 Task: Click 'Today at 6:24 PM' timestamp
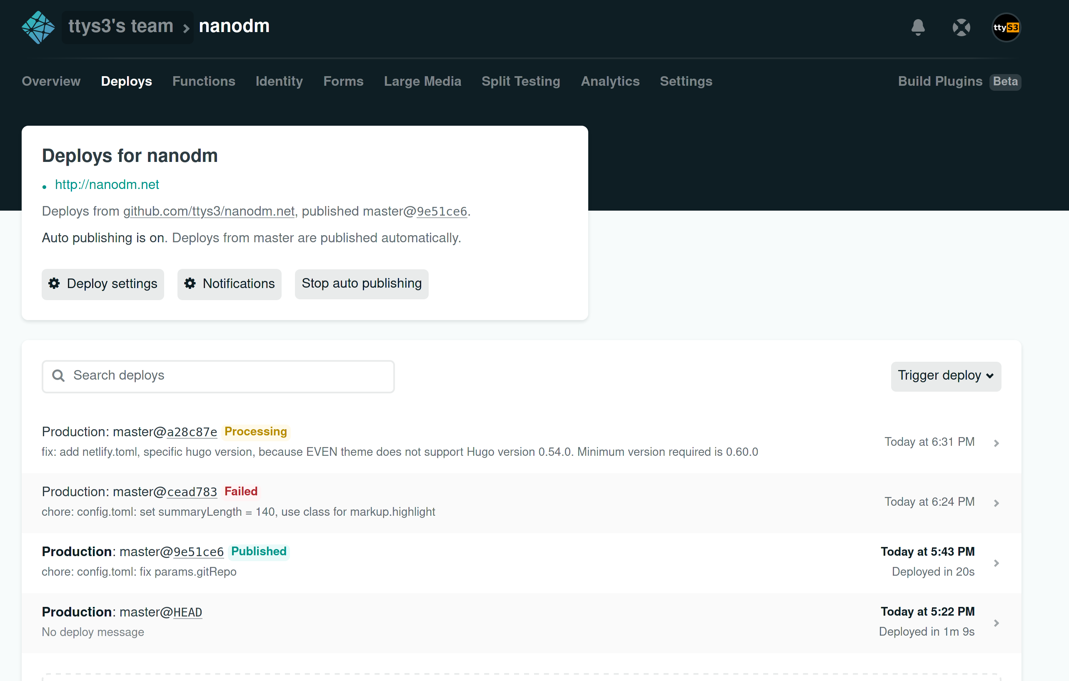click(929, 502)
